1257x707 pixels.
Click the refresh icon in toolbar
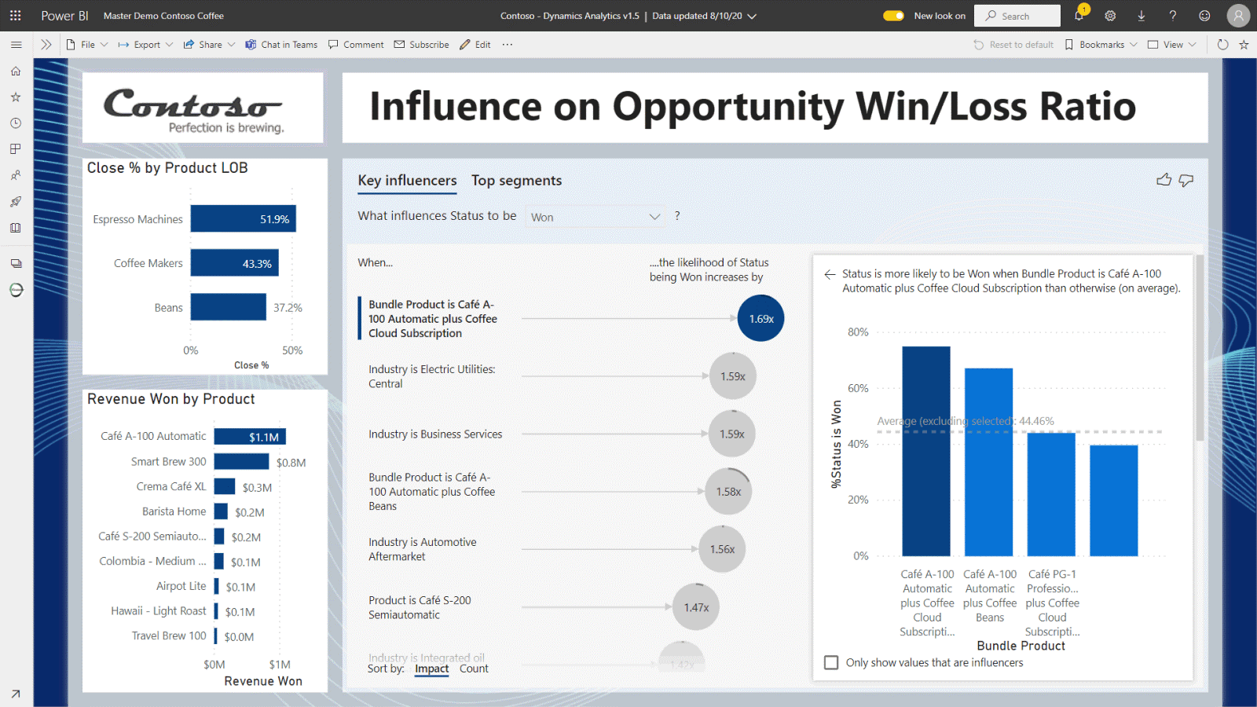[1222, 45]
